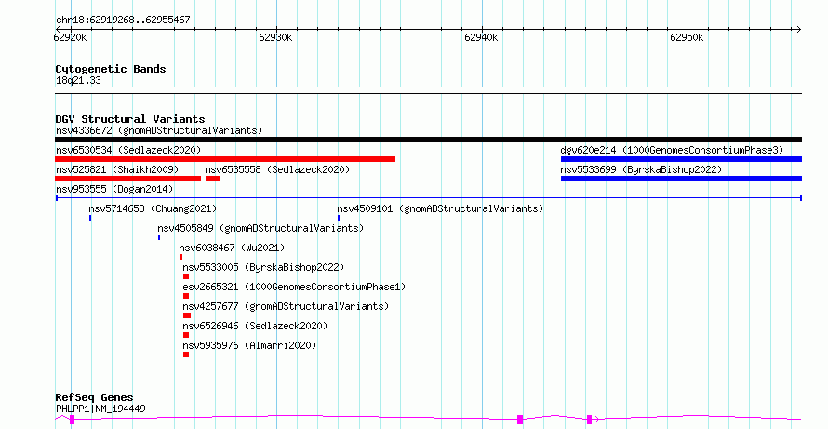Click the nsv4336672 black variant bar

pyautogui.click(x=428, y=140)
